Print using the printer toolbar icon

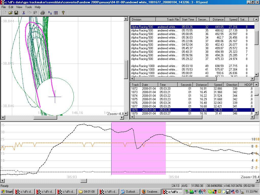point(43,13)
